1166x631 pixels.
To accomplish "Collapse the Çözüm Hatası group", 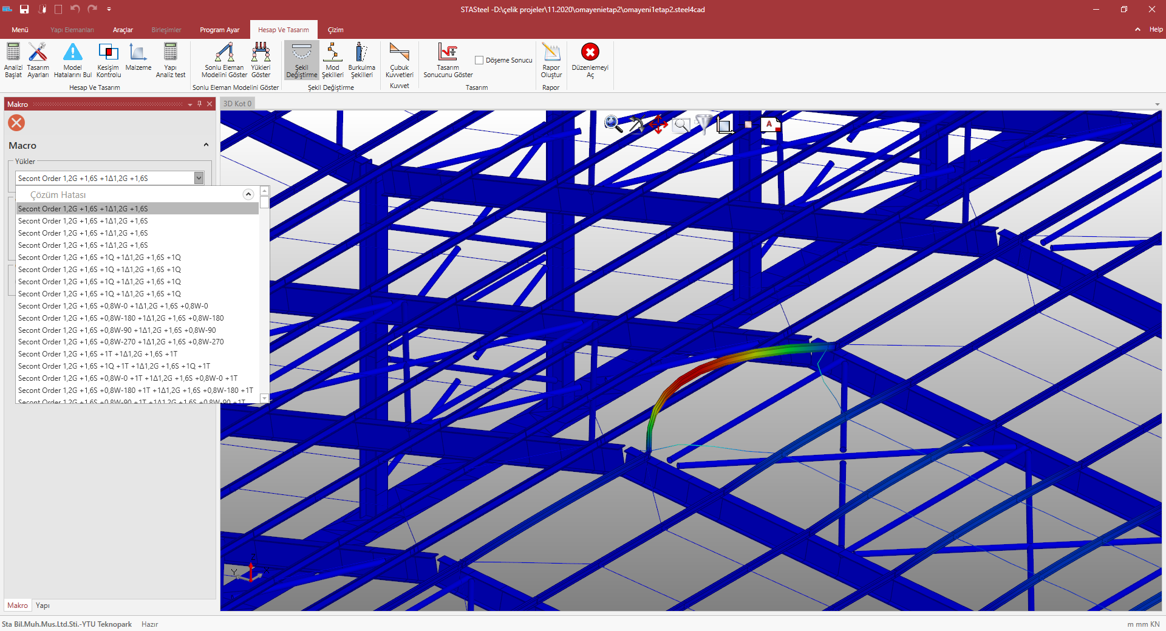I will [248, 194].
